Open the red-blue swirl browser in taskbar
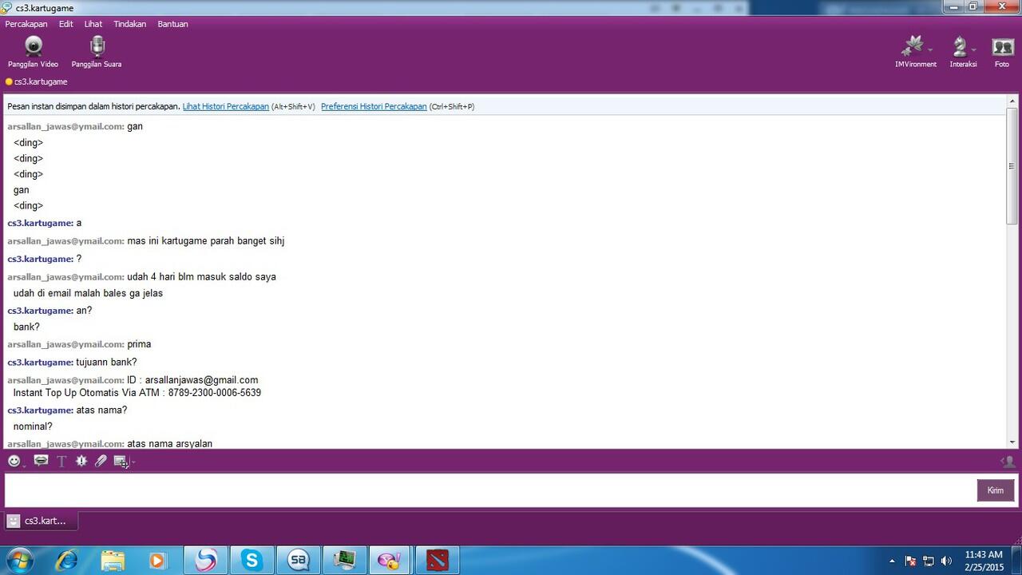This screenshot has height=575, width=1022. point(206,560)
